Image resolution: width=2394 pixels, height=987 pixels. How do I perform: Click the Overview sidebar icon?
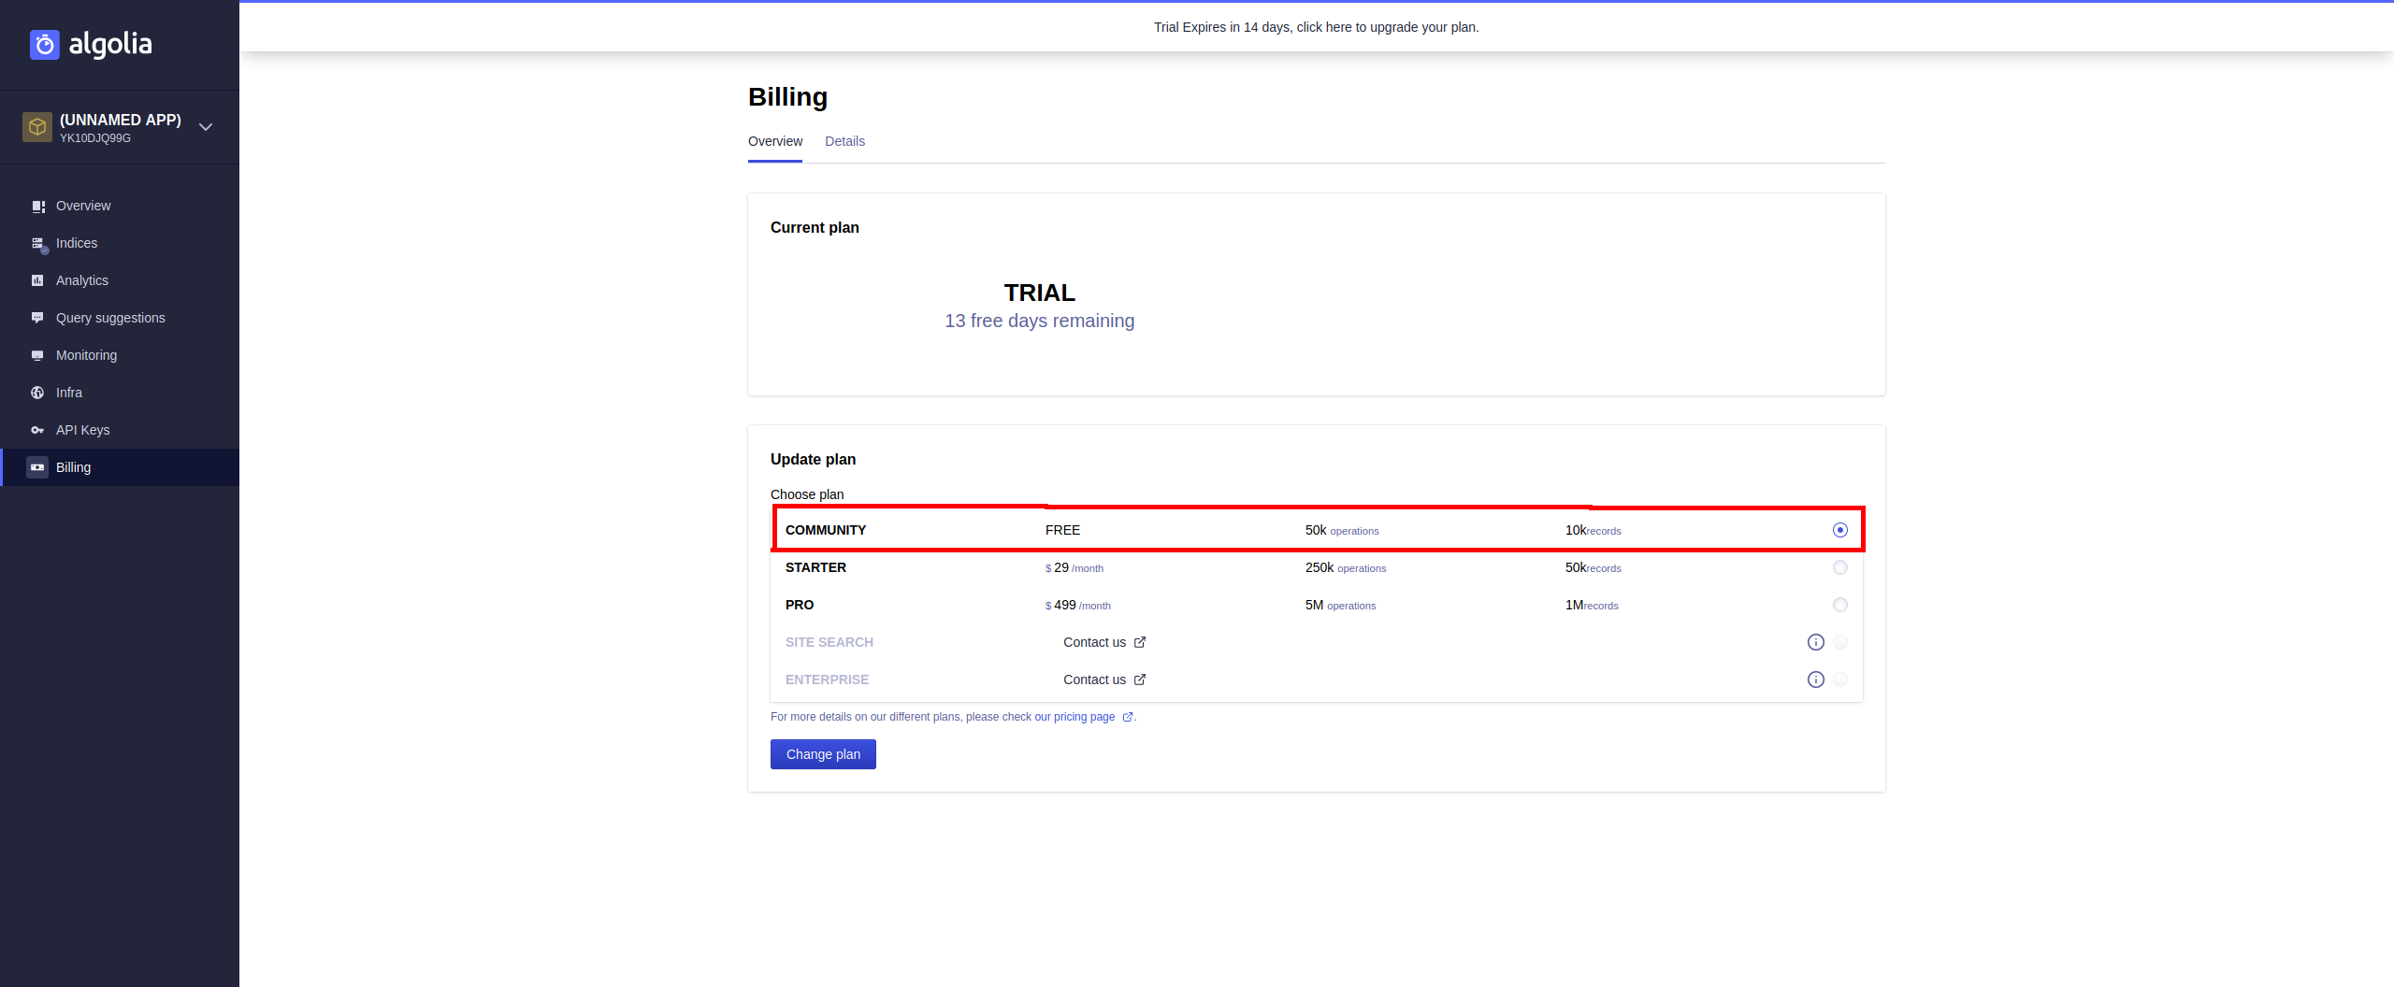click(37, 206)
